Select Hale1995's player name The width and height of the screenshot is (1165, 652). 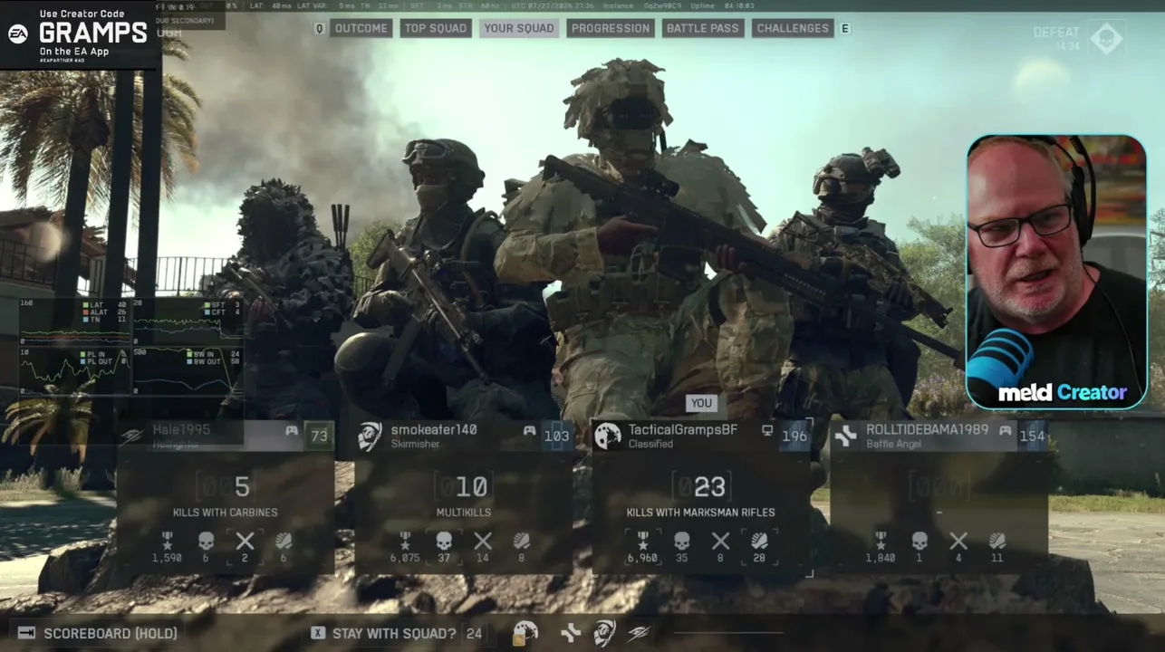click(181, 429)
